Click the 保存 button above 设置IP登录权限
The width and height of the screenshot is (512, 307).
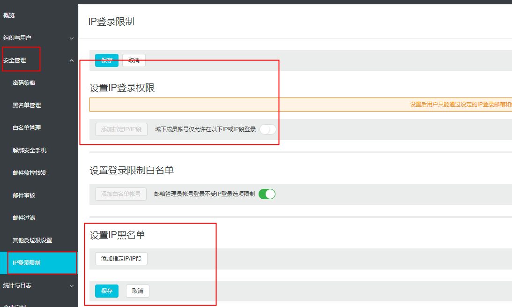(x=107, y=60)
